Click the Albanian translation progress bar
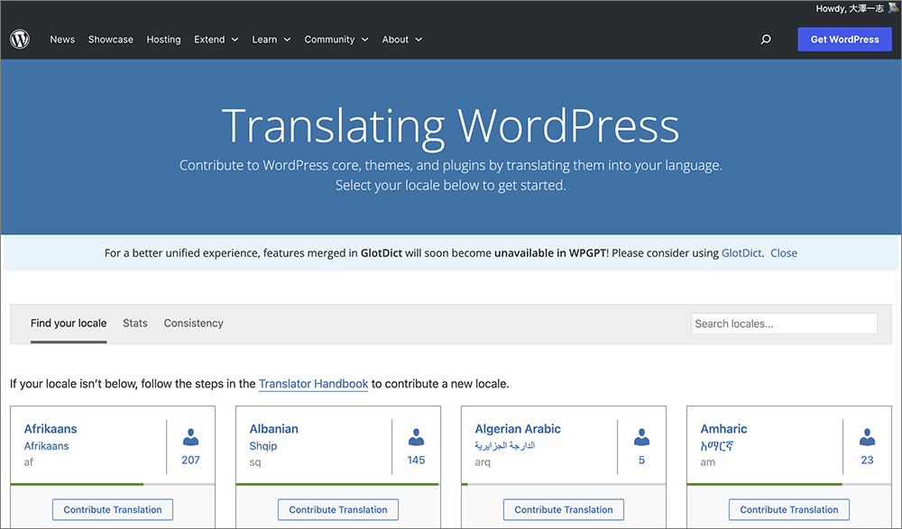This screenshot has width=902, height=529. [338, 484]
